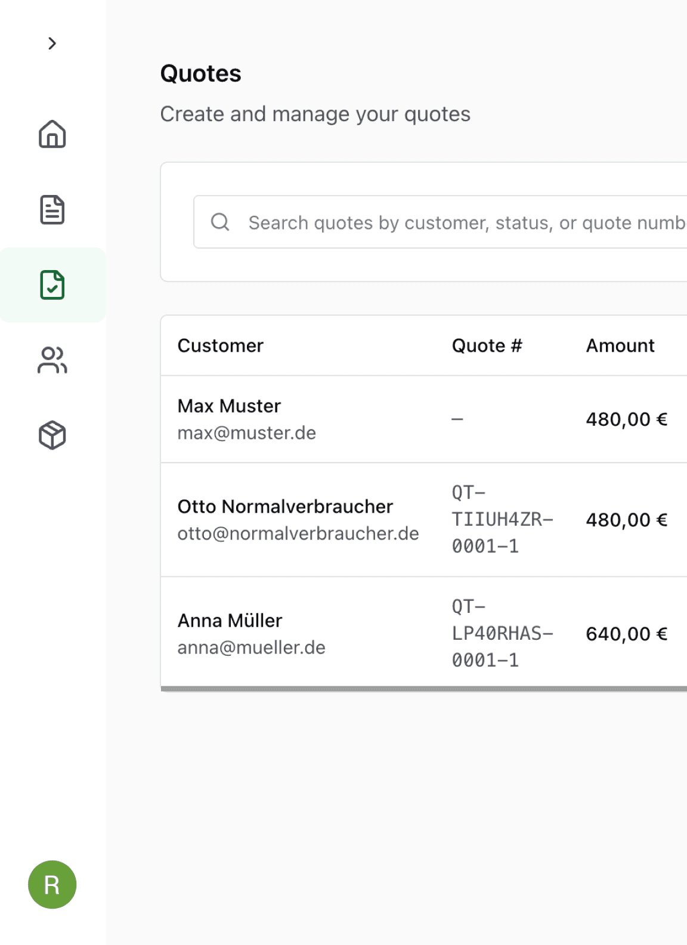Open the Products box icon
This screenshot has height=945, width=687.
(52, 435)
